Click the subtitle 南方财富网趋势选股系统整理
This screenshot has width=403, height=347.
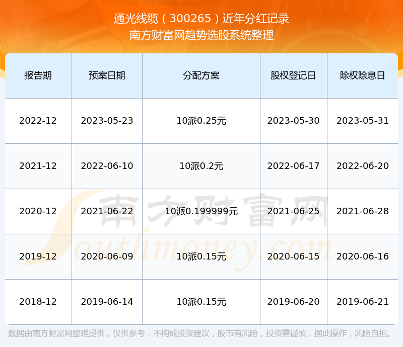tap(201, 35)
